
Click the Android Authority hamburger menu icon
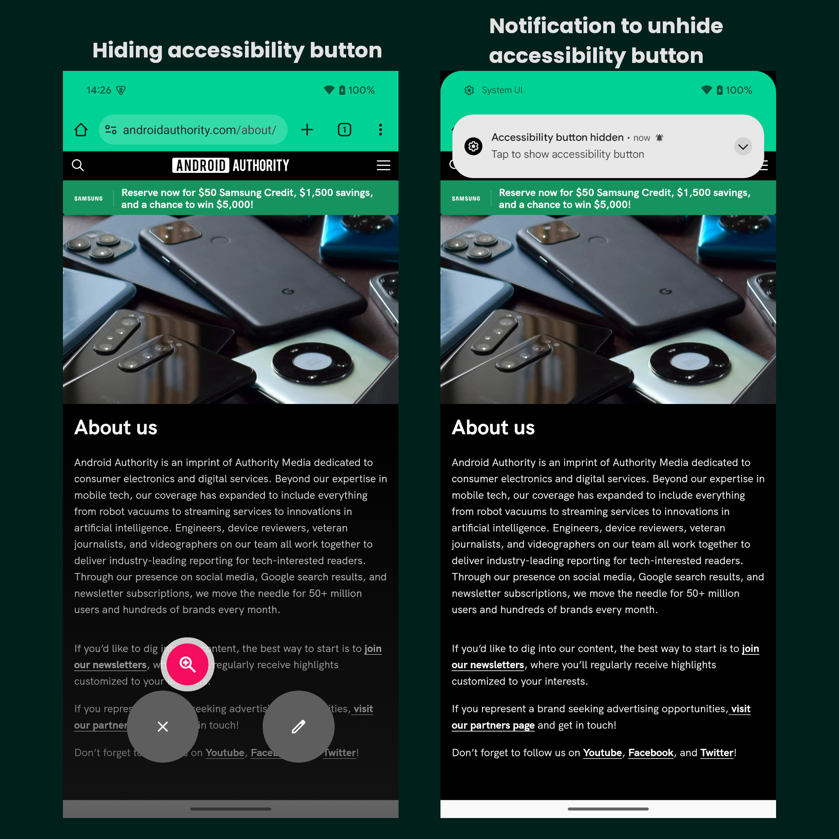tap(383, 164)
